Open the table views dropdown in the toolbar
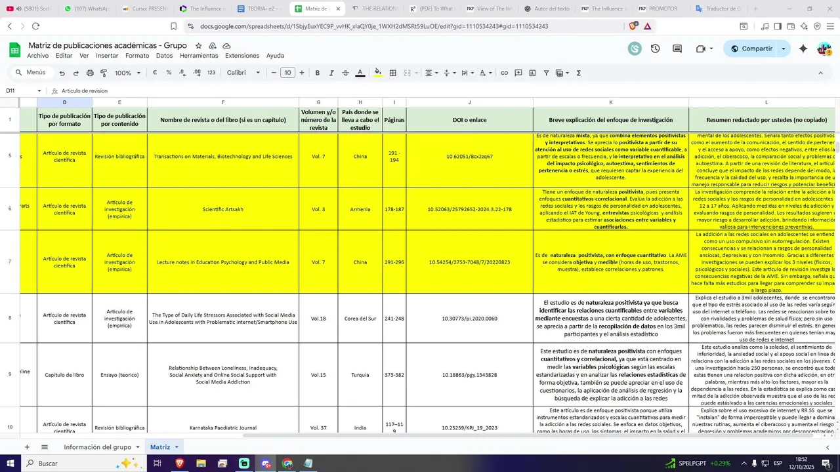The image size is (840, 472). pos(562,73)
